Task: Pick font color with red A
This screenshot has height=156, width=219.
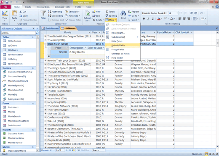Action: click(159, 18)
